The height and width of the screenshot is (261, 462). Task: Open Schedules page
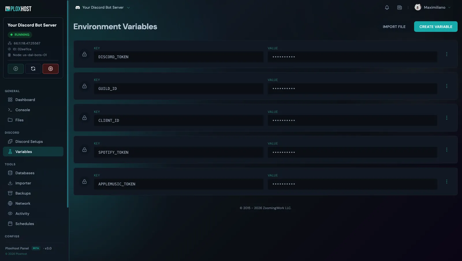[33, 224]
